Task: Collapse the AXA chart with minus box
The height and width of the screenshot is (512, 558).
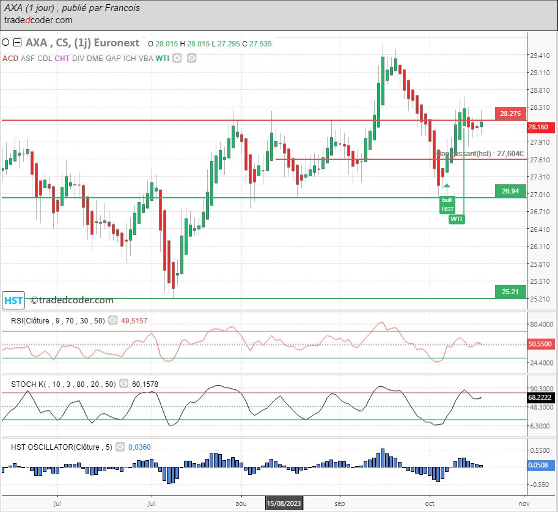Action: (x=17, y=43)
